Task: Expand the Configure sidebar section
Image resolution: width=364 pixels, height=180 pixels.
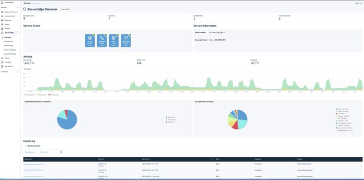Action: (x=18, y=72)
